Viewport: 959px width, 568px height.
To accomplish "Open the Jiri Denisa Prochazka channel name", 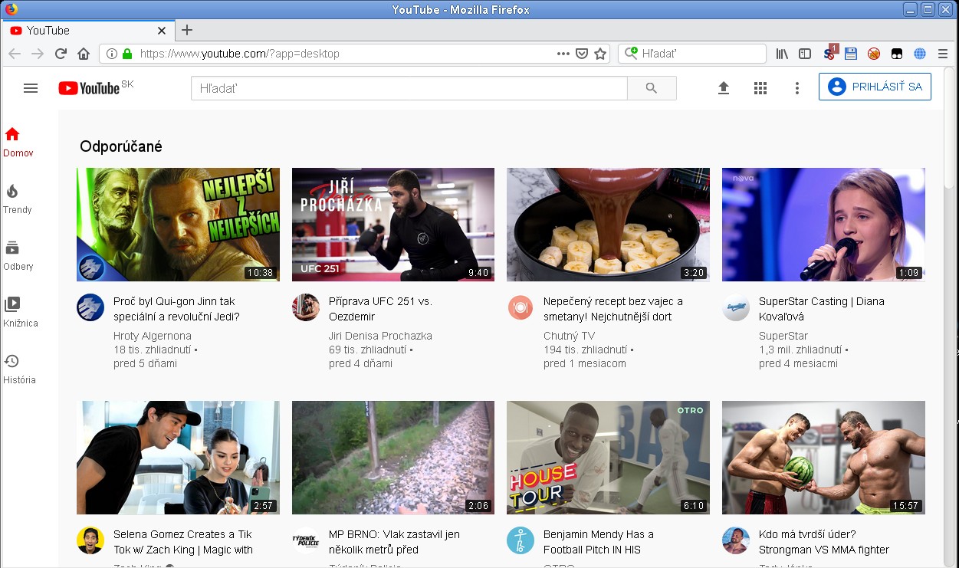I will click(380, 336).
